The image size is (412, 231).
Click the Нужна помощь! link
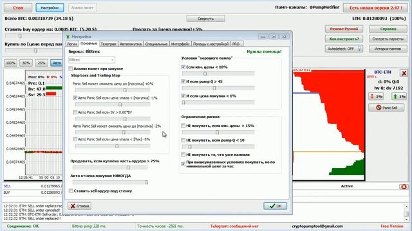point(264,51)
